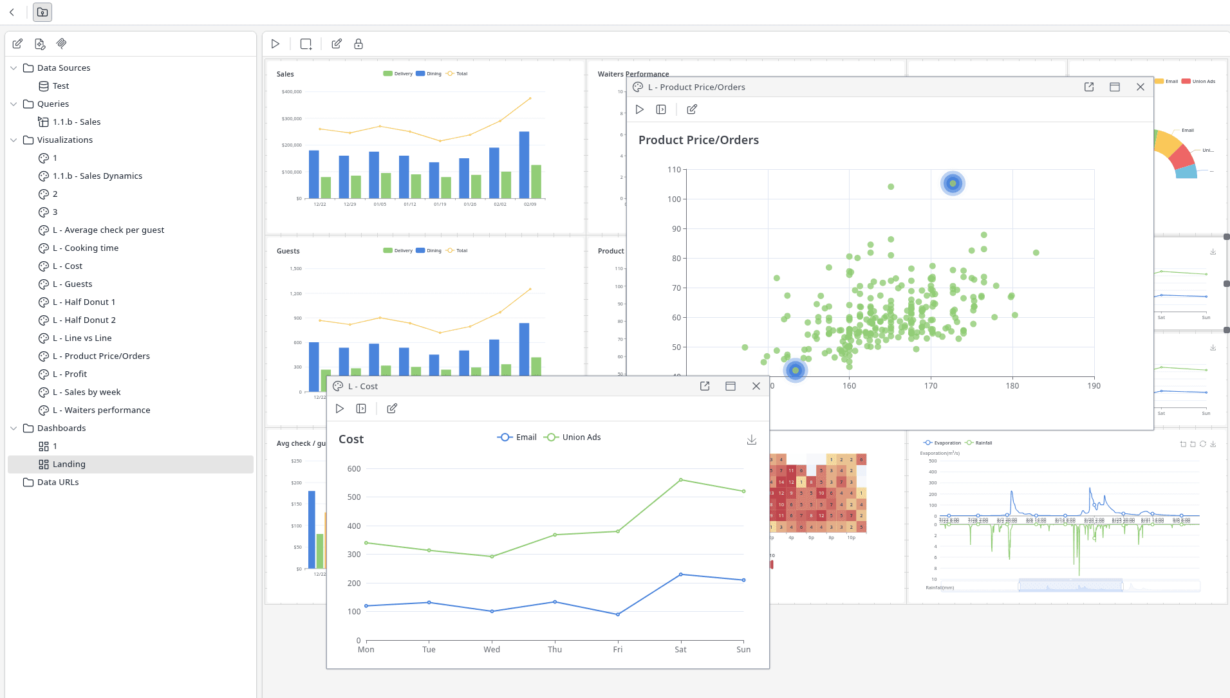The width and height of the screenshot is (1230, 698).
Task: Collapse the Visualizations tree folder
Action: (14, 140)
